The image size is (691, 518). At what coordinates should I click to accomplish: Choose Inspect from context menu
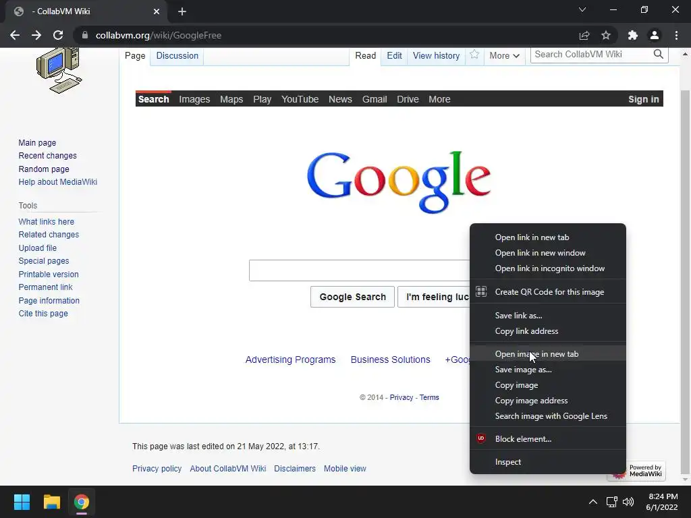pos(548,461)
